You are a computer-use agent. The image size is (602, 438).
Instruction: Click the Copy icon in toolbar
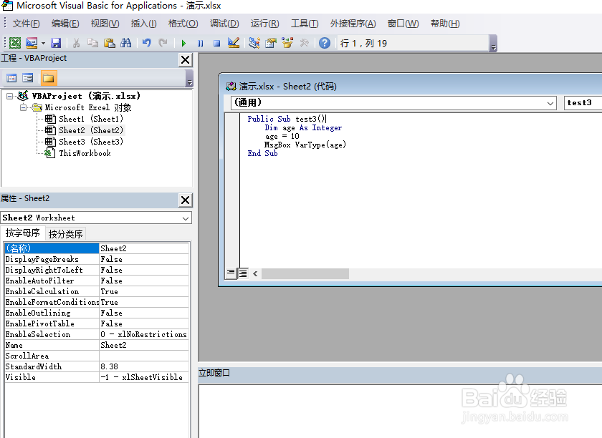coord(92,43)
